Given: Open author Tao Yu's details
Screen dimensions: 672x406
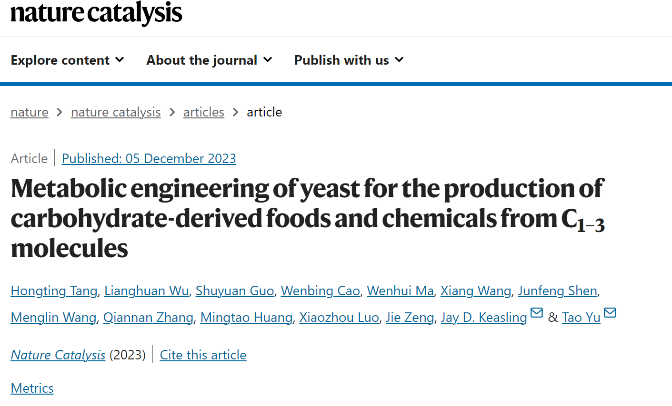Looking at the screenshot, I should tap(581, 318).
